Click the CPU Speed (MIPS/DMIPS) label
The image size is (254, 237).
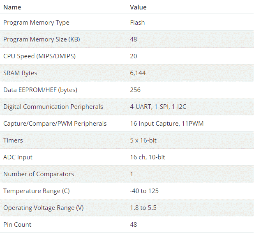point(39,56)
